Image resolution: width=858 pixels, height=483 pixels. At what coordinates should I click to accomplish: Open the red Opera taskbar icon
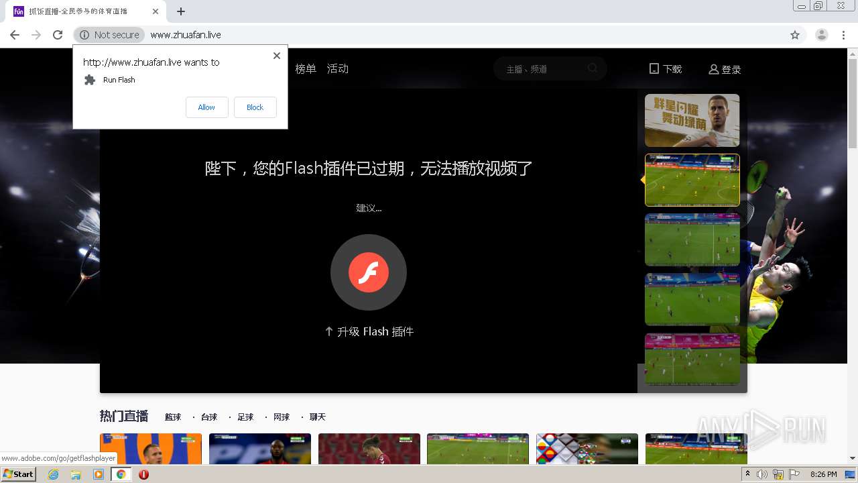pos(143,474)
